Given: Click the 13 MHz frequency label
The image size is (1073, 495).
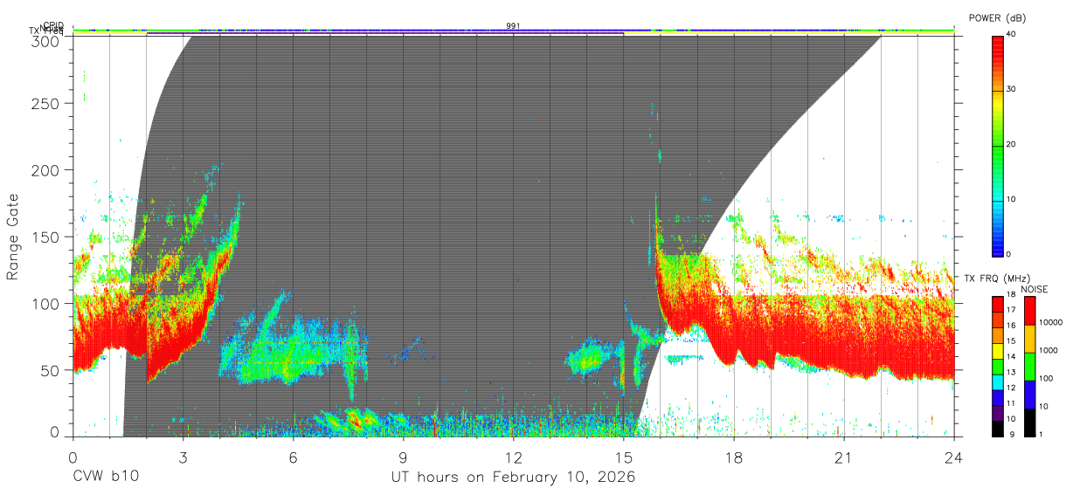Looking at the screenshot, I should point(1011,372).
